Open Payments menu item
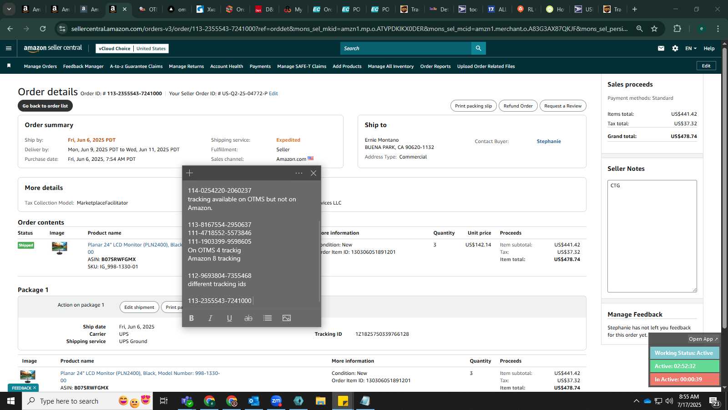The width and height of the screenshot is (728, 410). pos(260,66)
